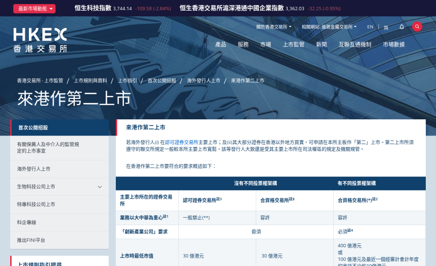The image size is (436, 266).
Task: Open the 市場數據 menu
Action: [394, 44]
